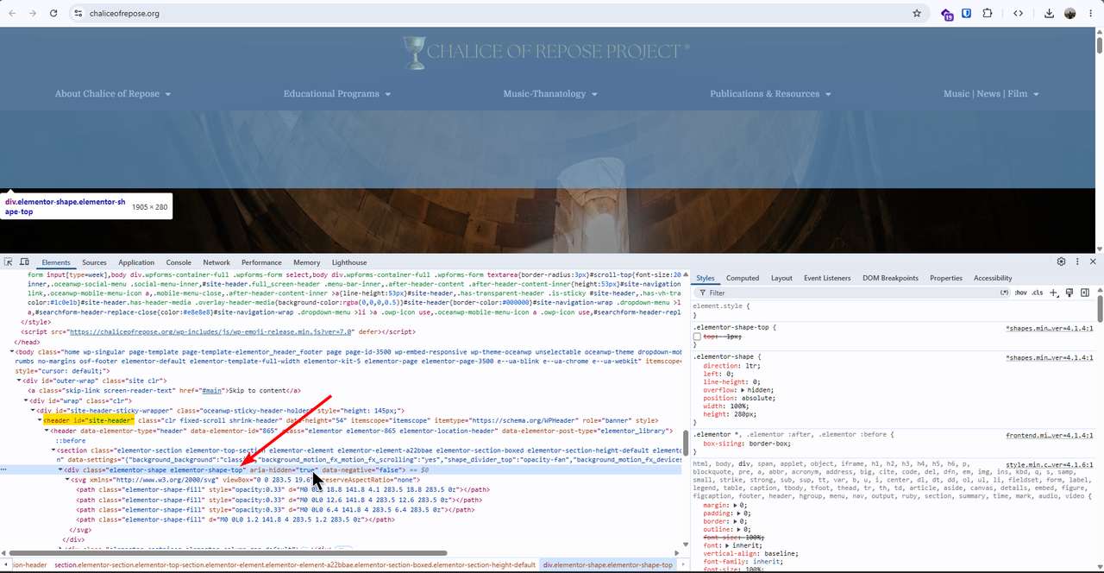Image resolution: width=1104 pixels, height=573 pixels.
Task: Select div.elementor-shape breadcrumb at bottom
Action: [607, 565]
